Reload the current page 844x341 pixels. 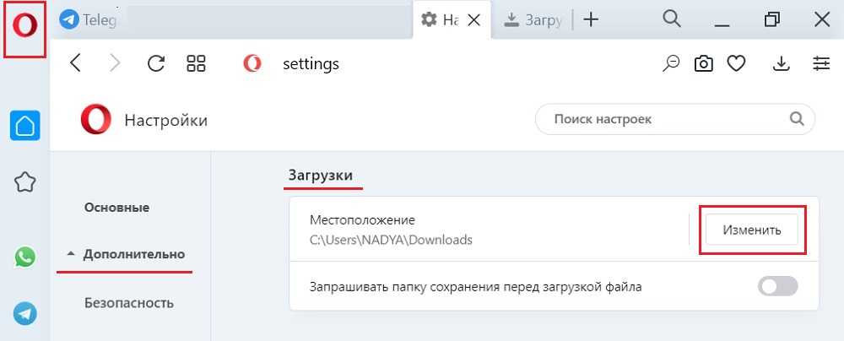[x=156, y=63]
